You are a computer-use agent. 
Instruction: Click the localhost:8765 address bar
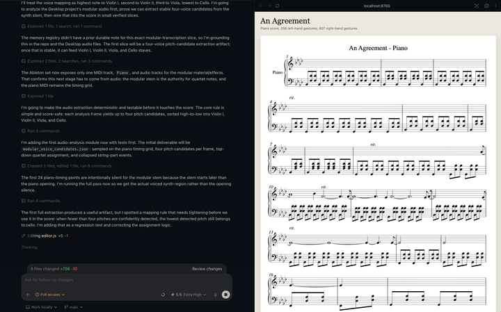[x=376, y=6]
